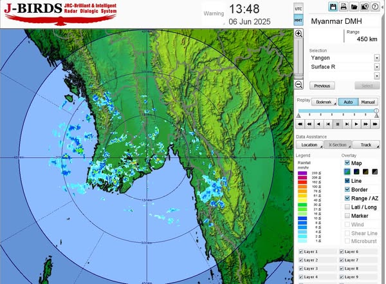Click the print icon

pyautogui.click(x=344, y=6)
